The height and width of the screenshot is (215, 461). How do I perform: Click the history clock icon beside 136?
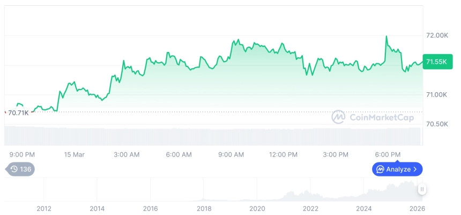pos(14,169)
